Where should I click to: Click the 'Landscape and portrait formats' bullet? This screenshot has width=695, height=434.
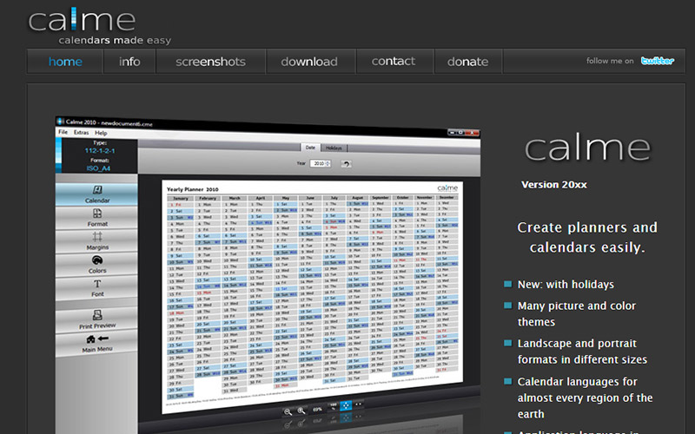pyautogui.click(x=582, y=352)
